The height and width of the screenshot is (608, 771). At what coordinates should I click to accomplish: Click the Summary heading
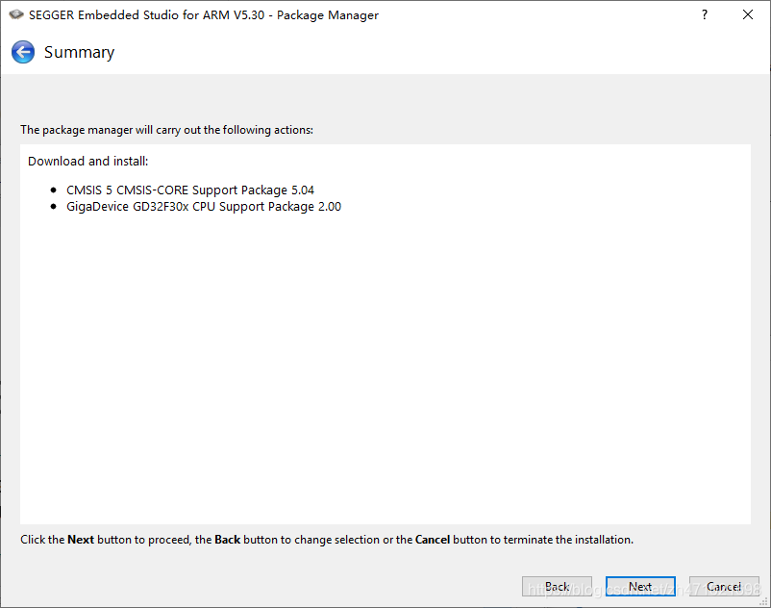point(79,52)
